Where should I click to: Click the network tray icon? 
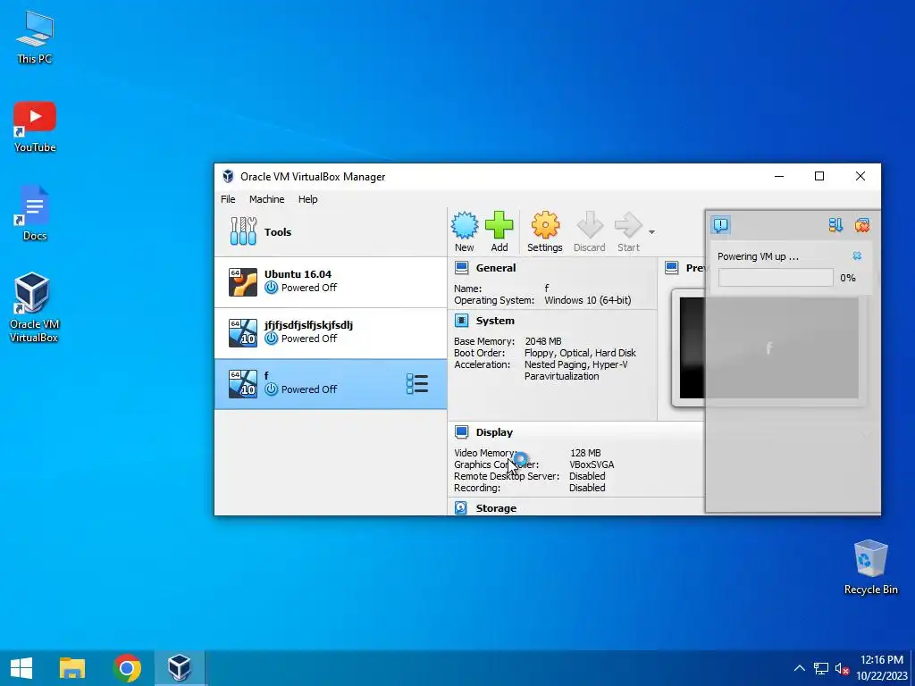821,668
